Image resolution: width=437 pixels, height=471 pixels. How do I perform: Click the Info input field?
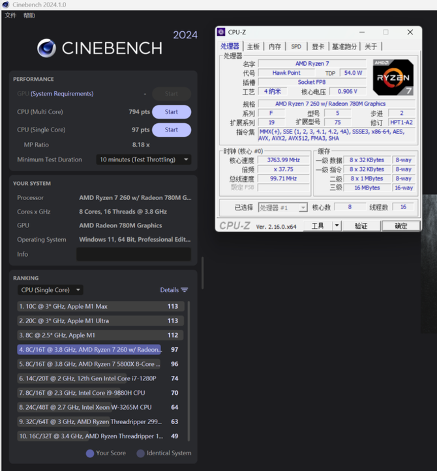pos(133,254)
